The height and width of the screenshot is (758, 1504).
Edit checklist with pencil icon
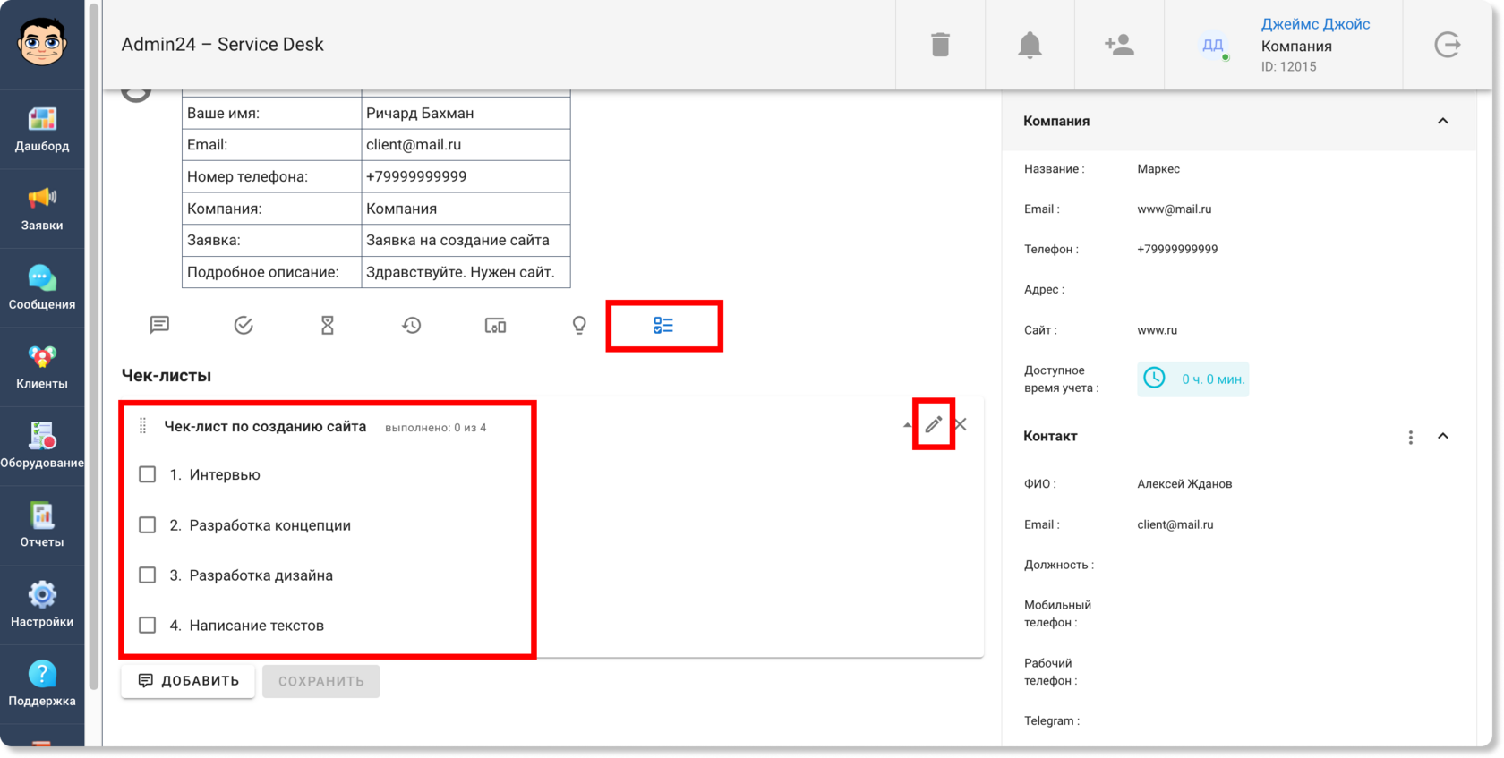pos(934,424)
